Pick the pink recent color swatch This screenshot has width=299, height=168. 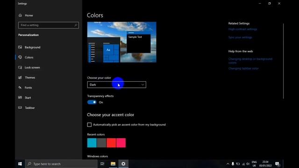pos(121,143)
